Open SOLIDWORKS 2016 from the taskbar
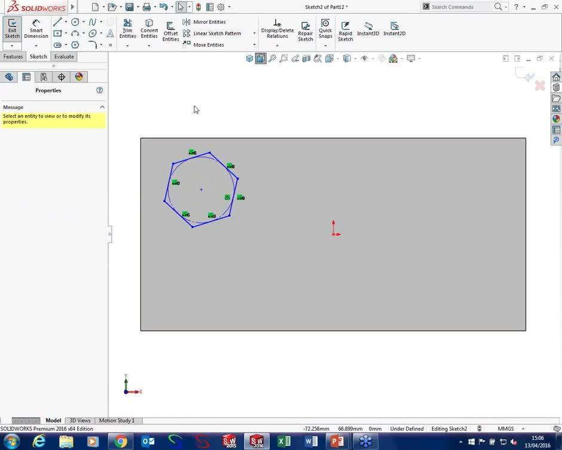The height and width of the screenshot is (450, 562). tap(256, 442)
